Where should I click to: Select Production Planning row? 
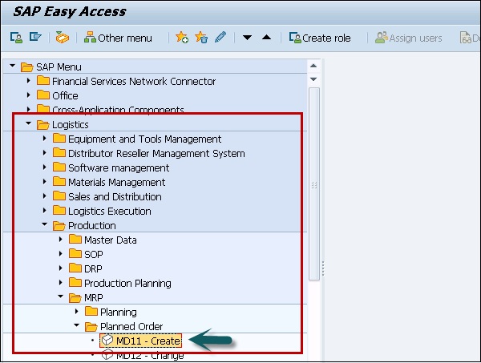click(155, 283)
